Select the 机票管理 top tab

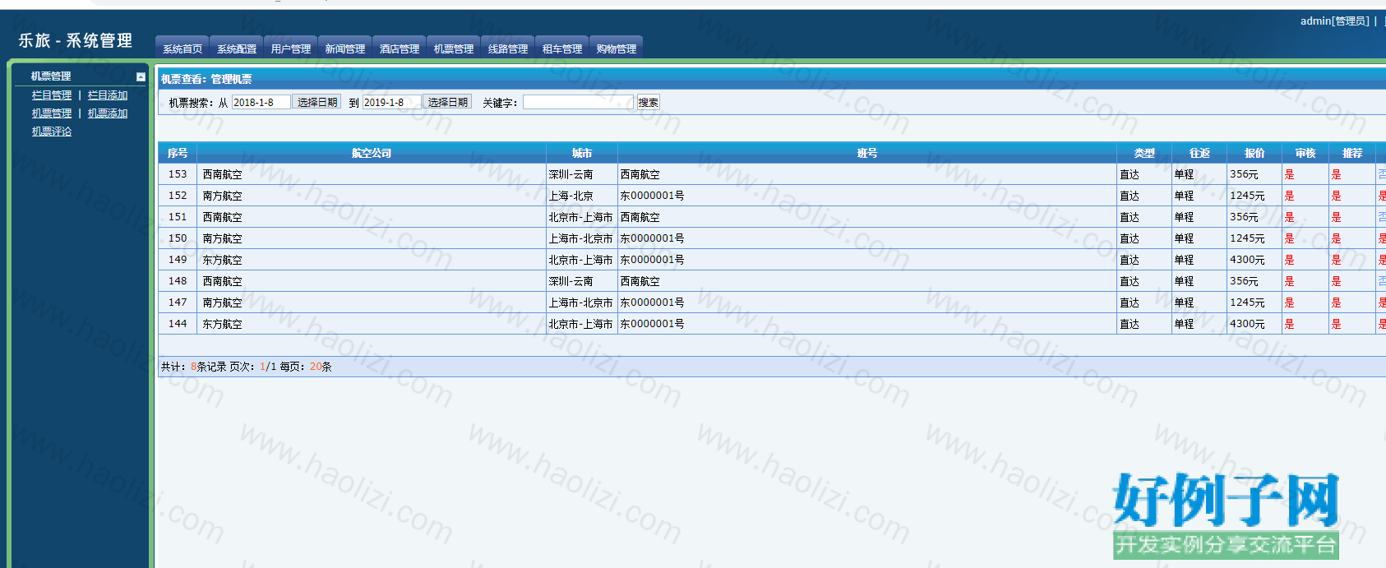(454, 48)
